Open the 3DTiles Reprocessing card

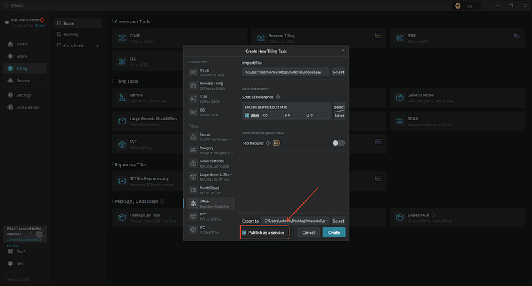pos(148,181)
